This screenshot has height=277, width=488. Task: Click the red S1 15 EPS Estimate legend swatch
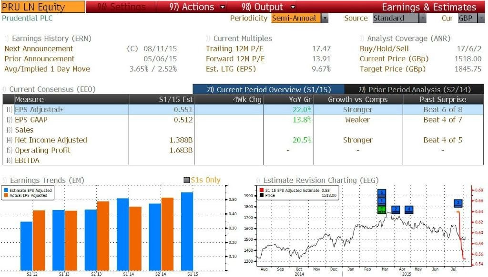262,191
